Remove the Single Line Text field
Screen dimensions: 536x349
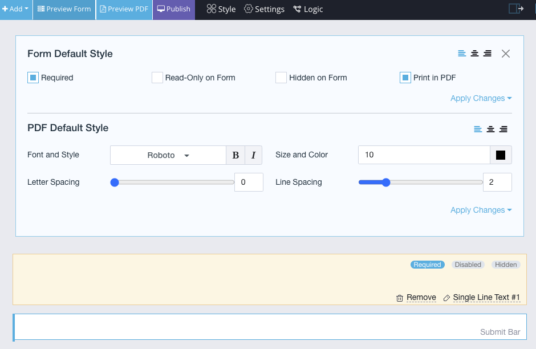pos(416,298)
